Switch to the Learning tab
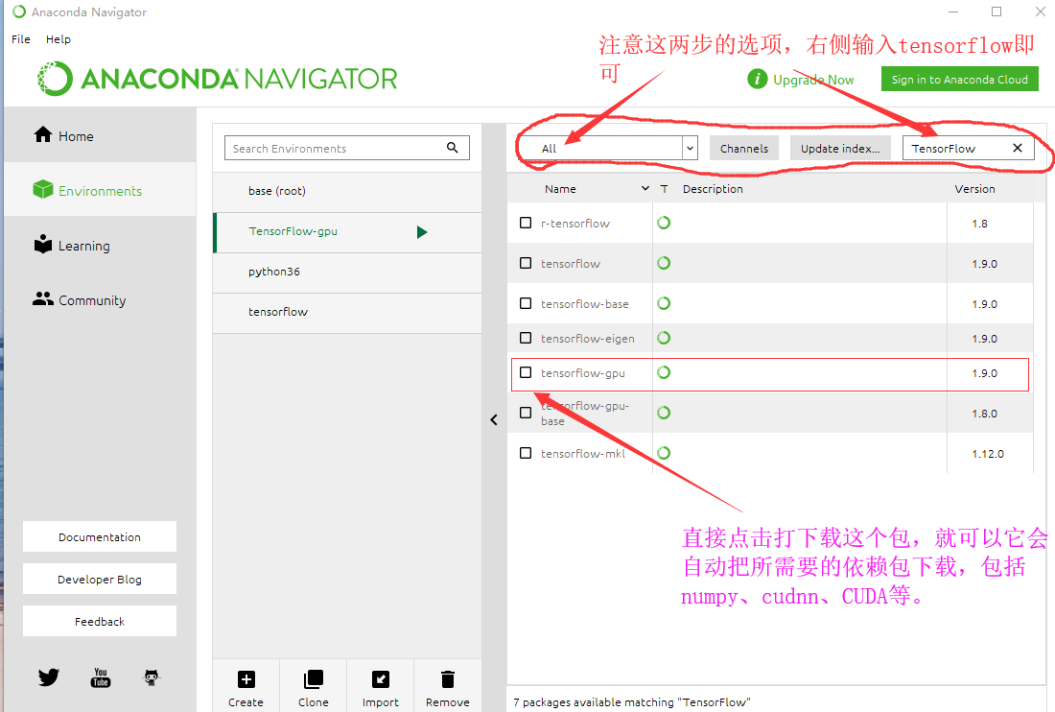 coord(100,245)
